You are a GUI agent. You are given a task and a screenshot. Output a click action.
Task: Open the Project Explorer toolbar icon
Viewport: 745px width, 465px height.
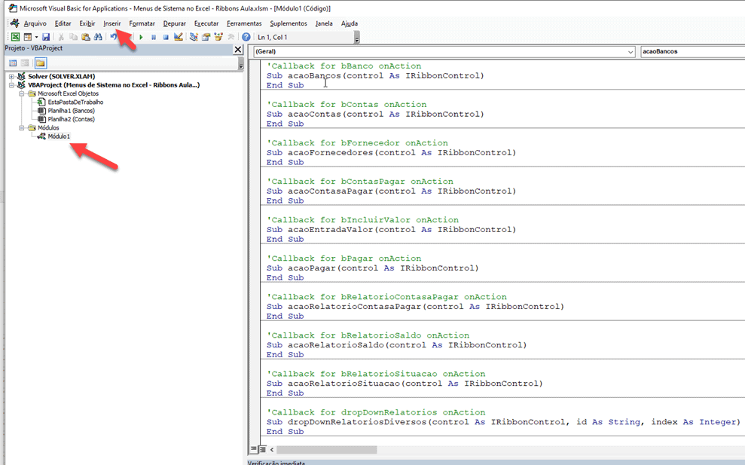tap(194, 37)
